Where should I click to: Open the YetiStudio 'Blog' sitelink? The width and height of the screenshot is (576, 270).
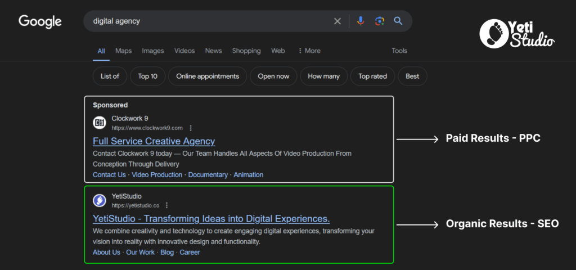167,253
